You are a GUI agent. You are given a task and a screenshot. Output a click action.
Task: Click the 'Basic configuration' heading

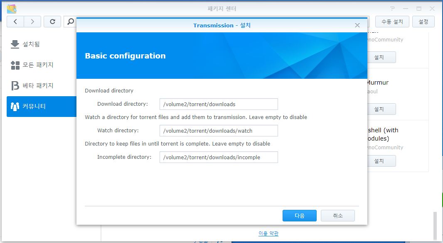click(125, 56)
